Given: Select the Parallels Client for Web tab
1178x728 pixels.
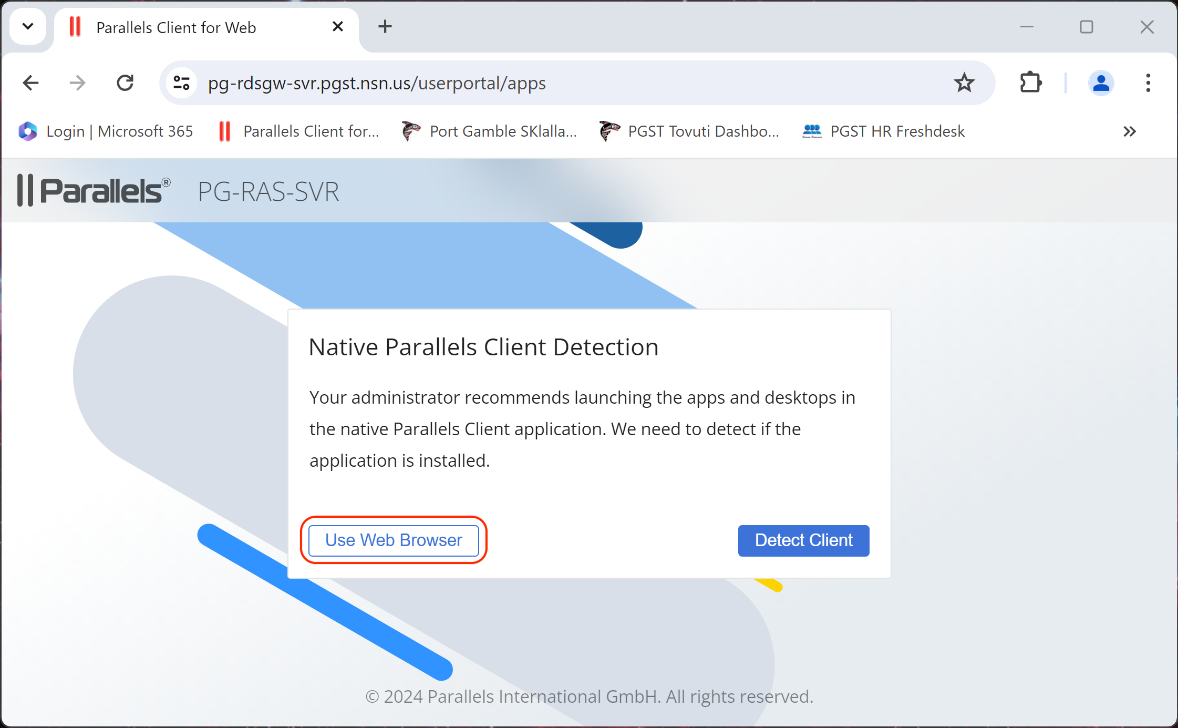Looking at the screenshot, I should tap(176, 27).
